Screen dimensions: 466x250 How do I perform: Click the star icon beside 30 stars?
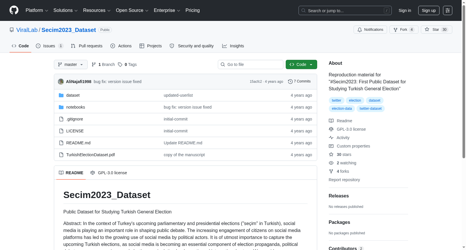click(331, 154)
